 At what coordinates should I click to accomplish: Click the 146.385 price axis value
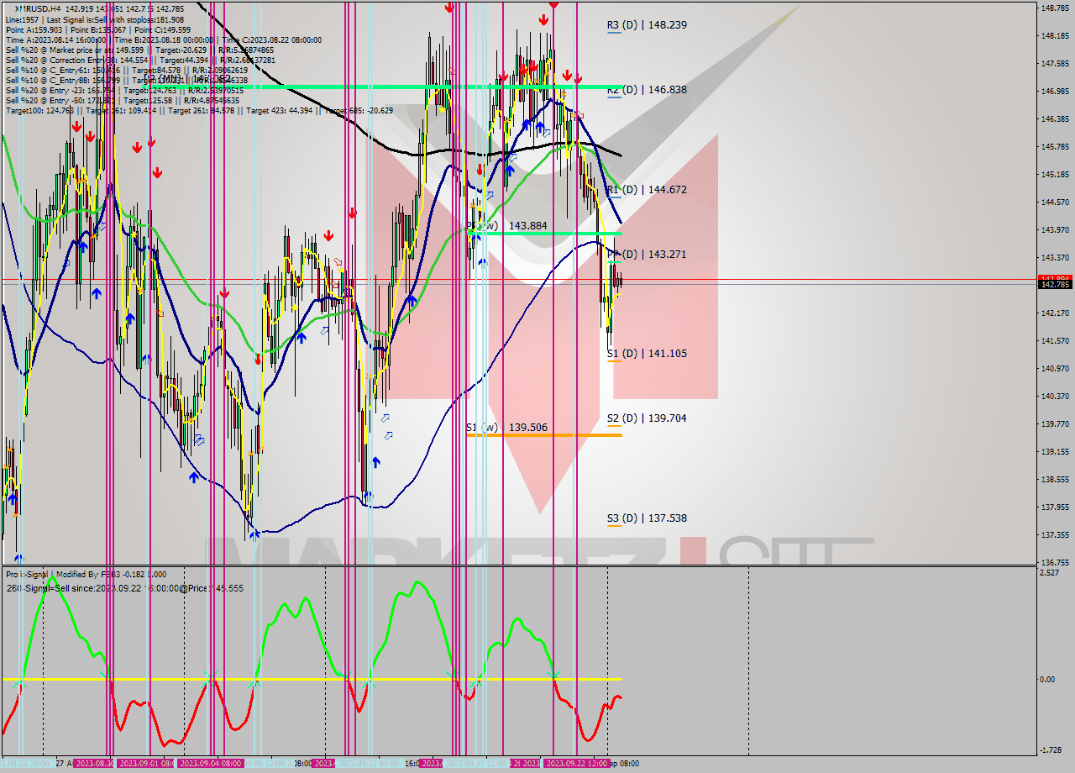(1055, 118)
